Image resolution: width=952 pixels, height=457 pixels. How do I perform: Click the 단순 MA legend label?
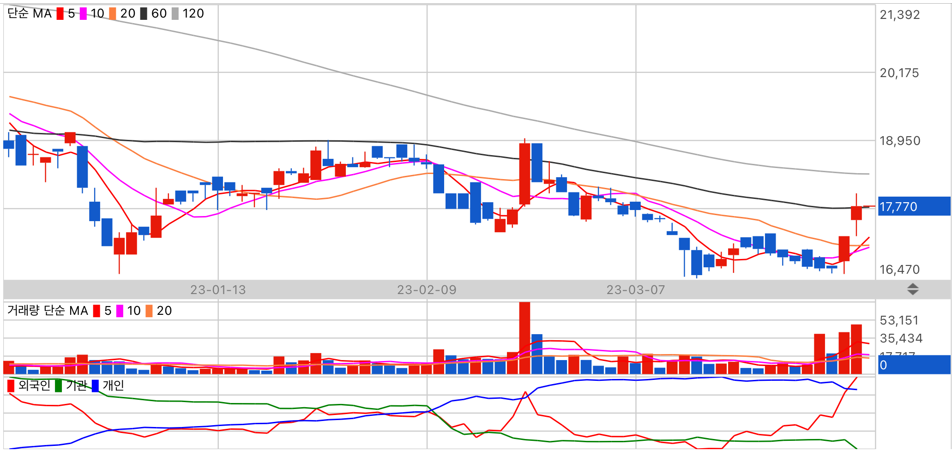click(30, 14)
